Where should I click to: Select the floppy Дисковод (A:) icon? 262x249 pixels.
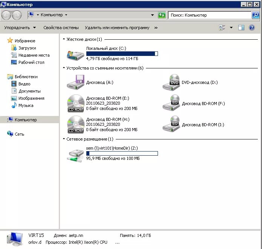[75, 82]
